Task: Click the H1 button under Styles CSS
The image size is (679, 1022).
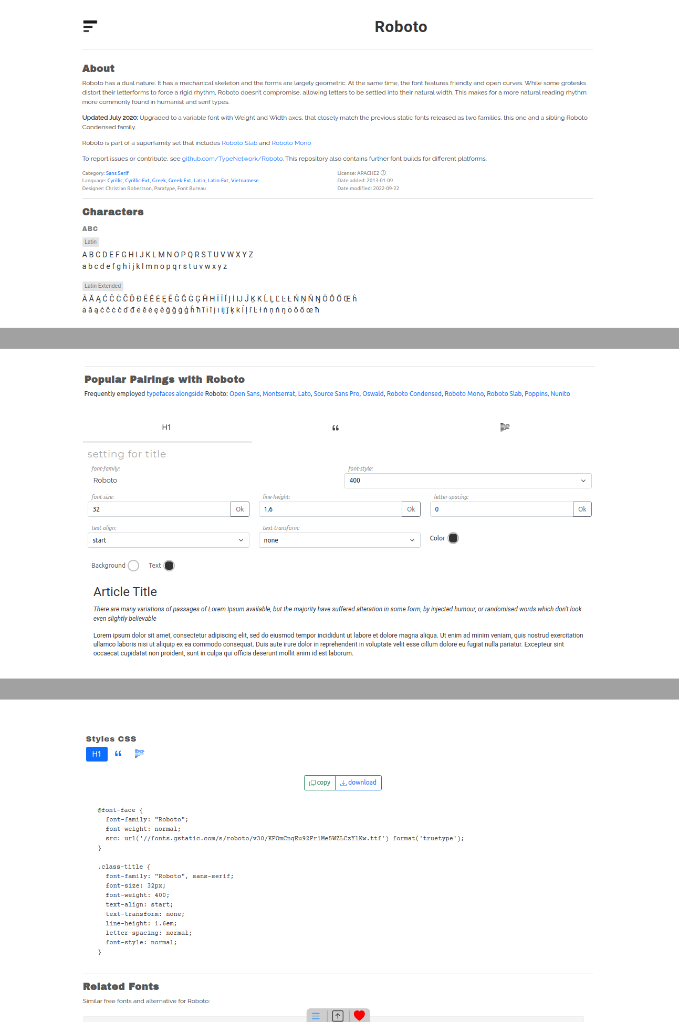Action: [x=97, y=754]
